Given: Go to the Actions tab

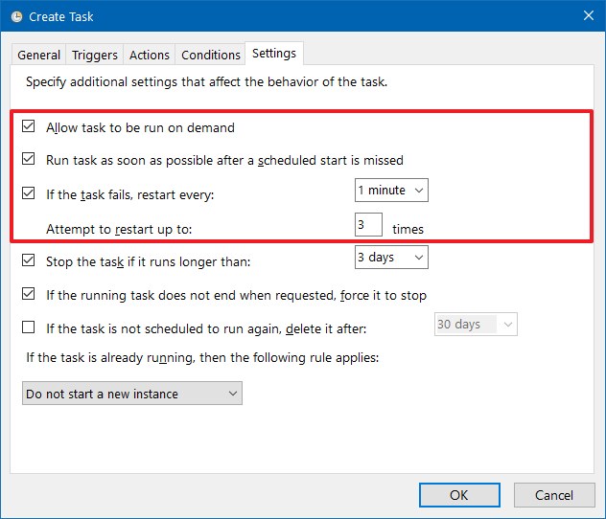Looking at the screenshot, I should point(150,55).
